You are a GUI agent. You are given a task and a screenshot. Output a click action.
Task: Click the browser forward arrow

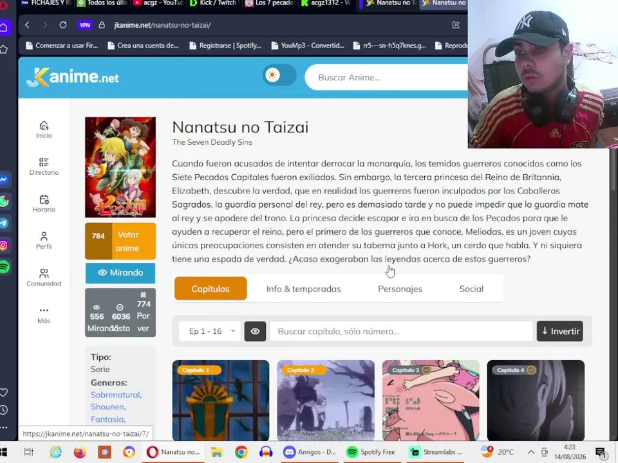(x=44, y=25)
